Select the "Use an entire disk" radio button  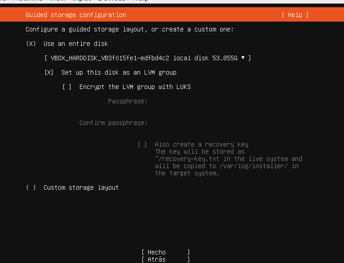[31, 44]
